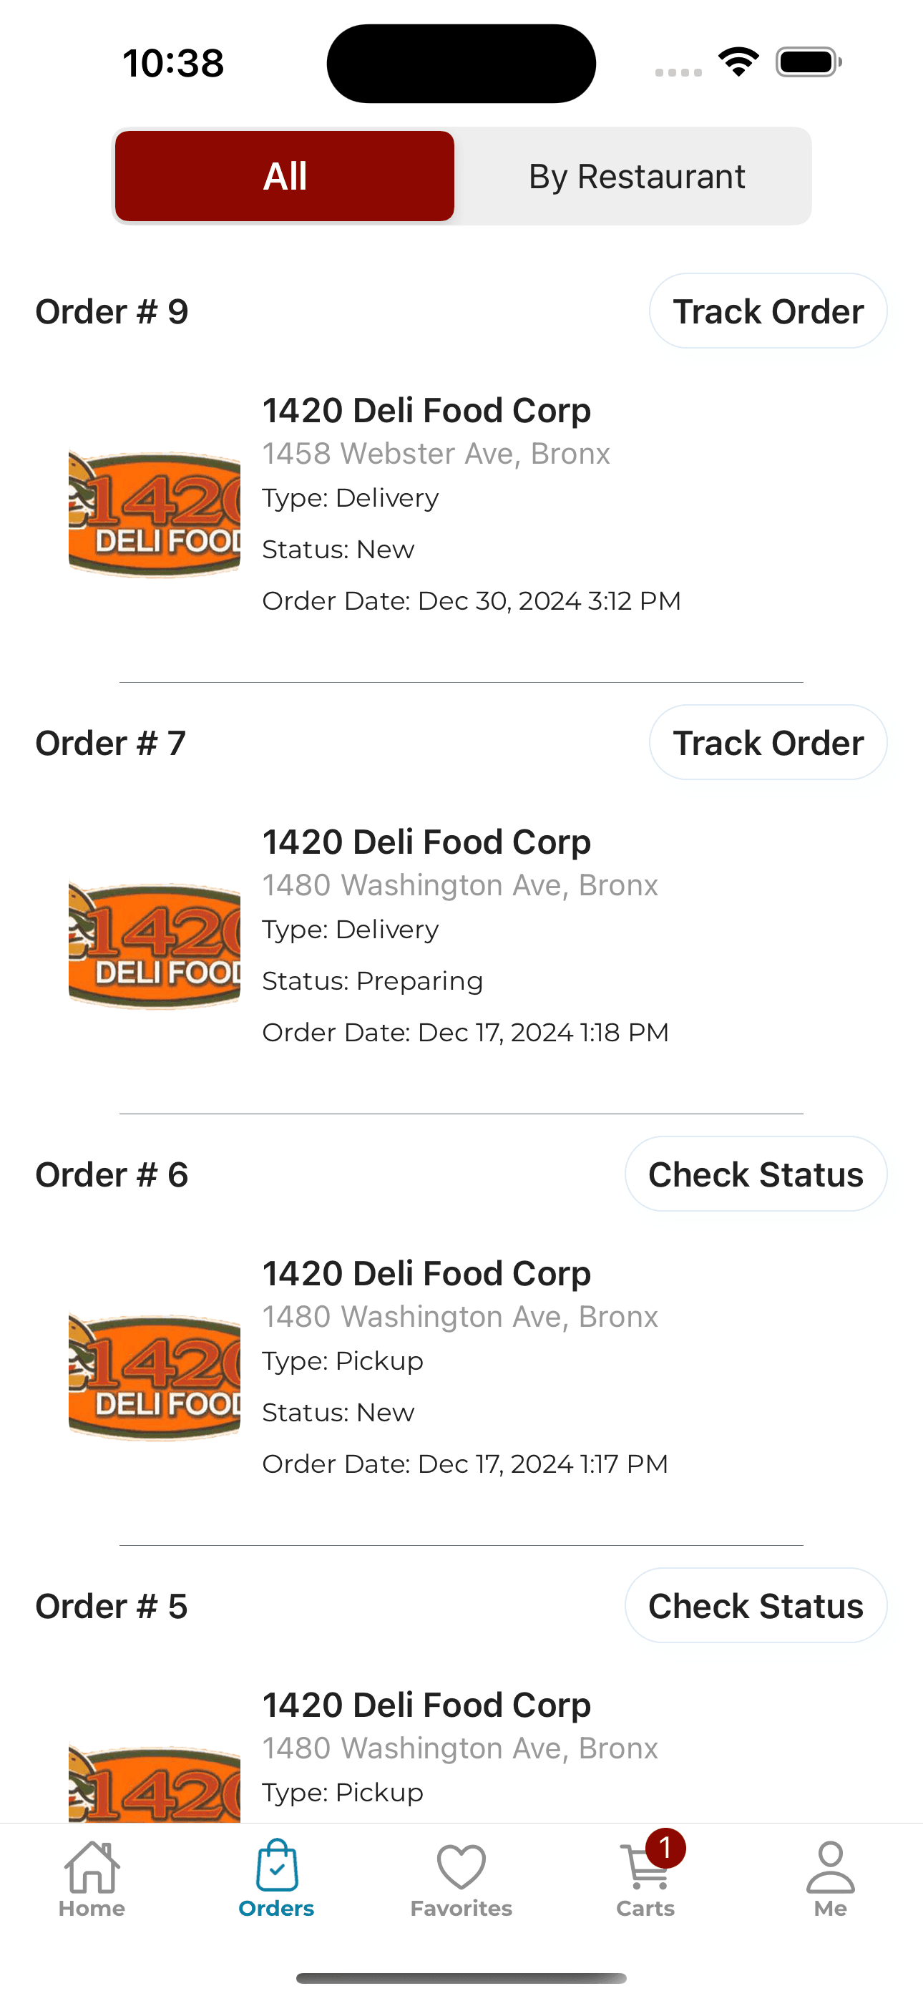This screenshot has height=2001, width=923.
Task: Tap the Orders bag icon
Action: point(277,1864)
